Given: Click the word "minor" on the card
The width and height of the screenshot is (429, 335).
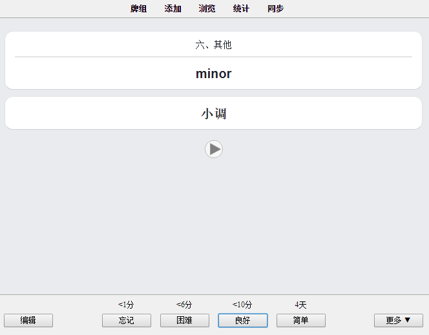Looking at the screenshot, I should coord(214,74).
